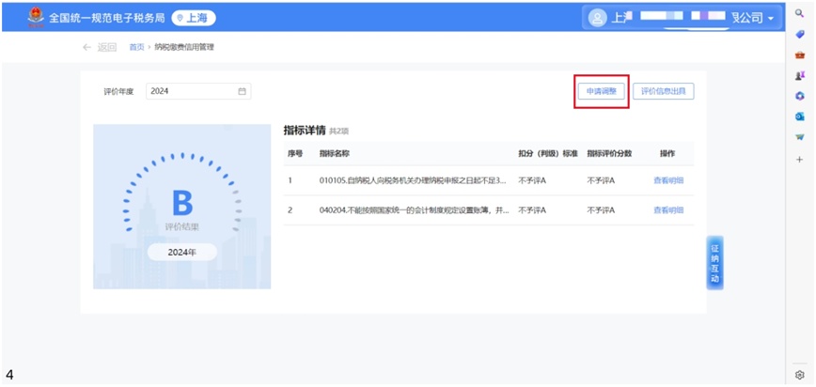This screenshot has width=816, height=387.
Task: Click the 2024年 pill label
Action: (x=182, y=253)
